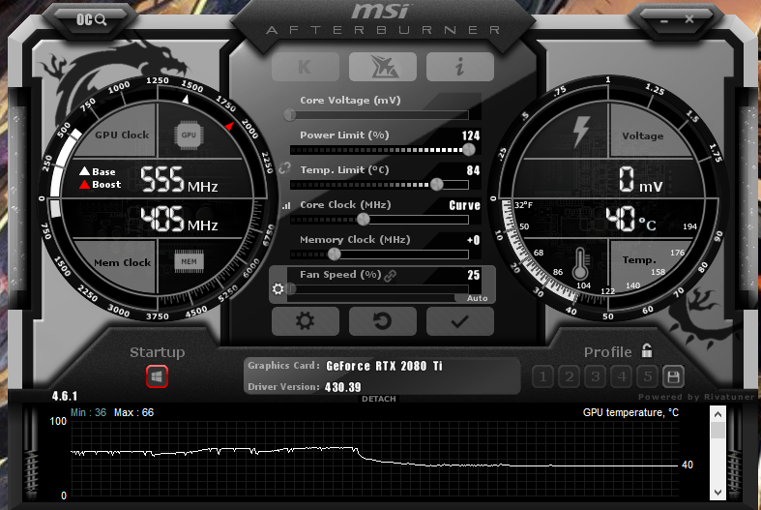Click monitor scrollbar down arrow
Image resolution: width=761 pixels, height=510 pixels.
point(717,492)
